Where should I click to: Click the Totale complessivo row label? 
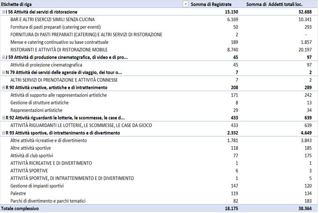tap(20, 208)
